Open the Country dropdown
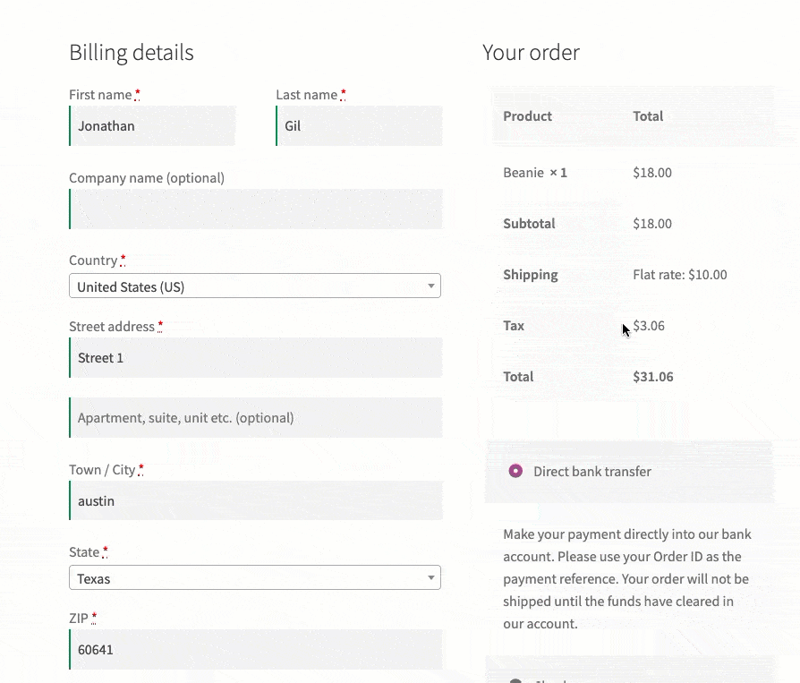This screenshot has width=800, height=683. (x=255, y=285)
